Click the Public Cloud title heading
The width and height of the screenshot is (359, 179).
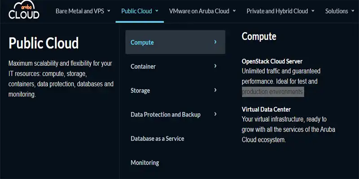(44, 43)
